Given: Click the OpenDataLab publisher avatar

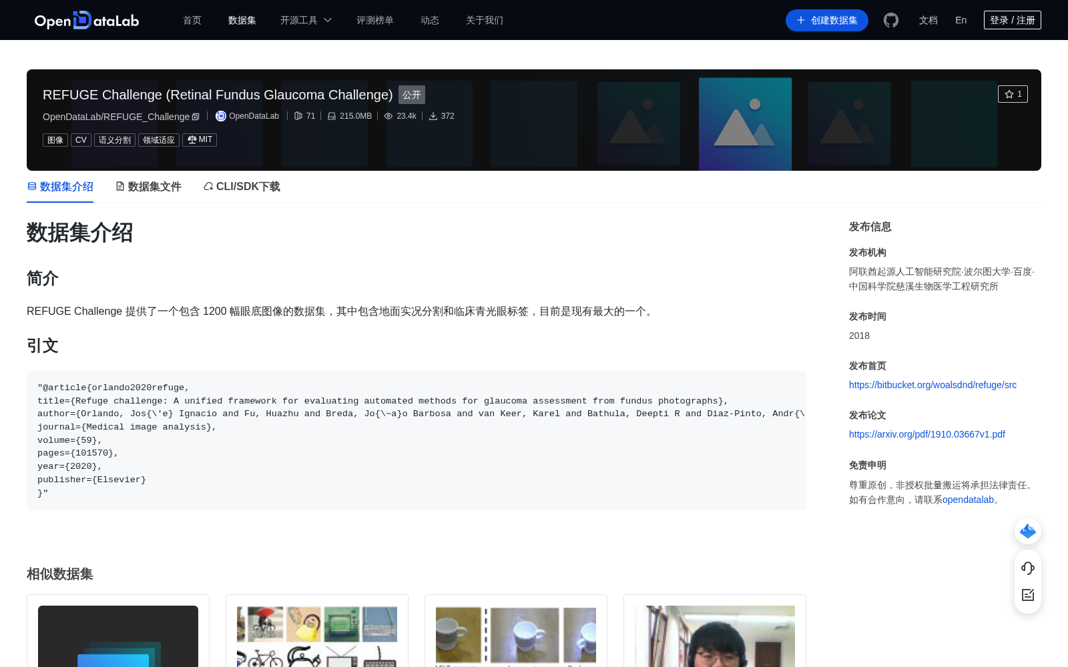Looking at the screenshot, I should [x=221, y=116].
